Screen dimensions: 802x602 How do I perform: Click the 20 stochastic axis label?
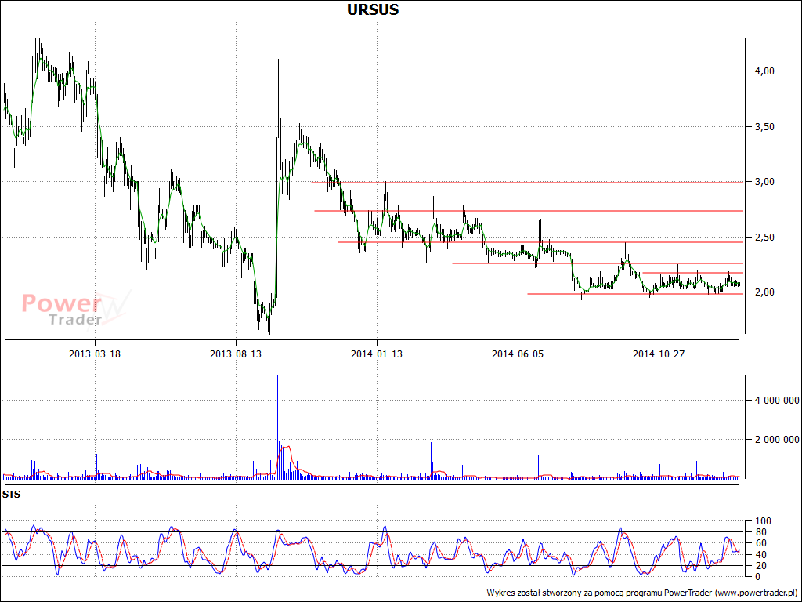(x=760, y=565)
